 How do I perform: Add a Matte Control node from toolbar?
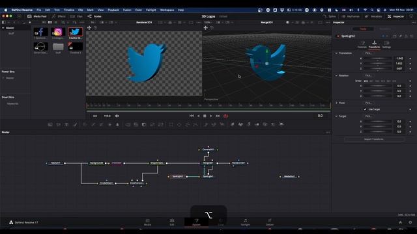point(144,124)
